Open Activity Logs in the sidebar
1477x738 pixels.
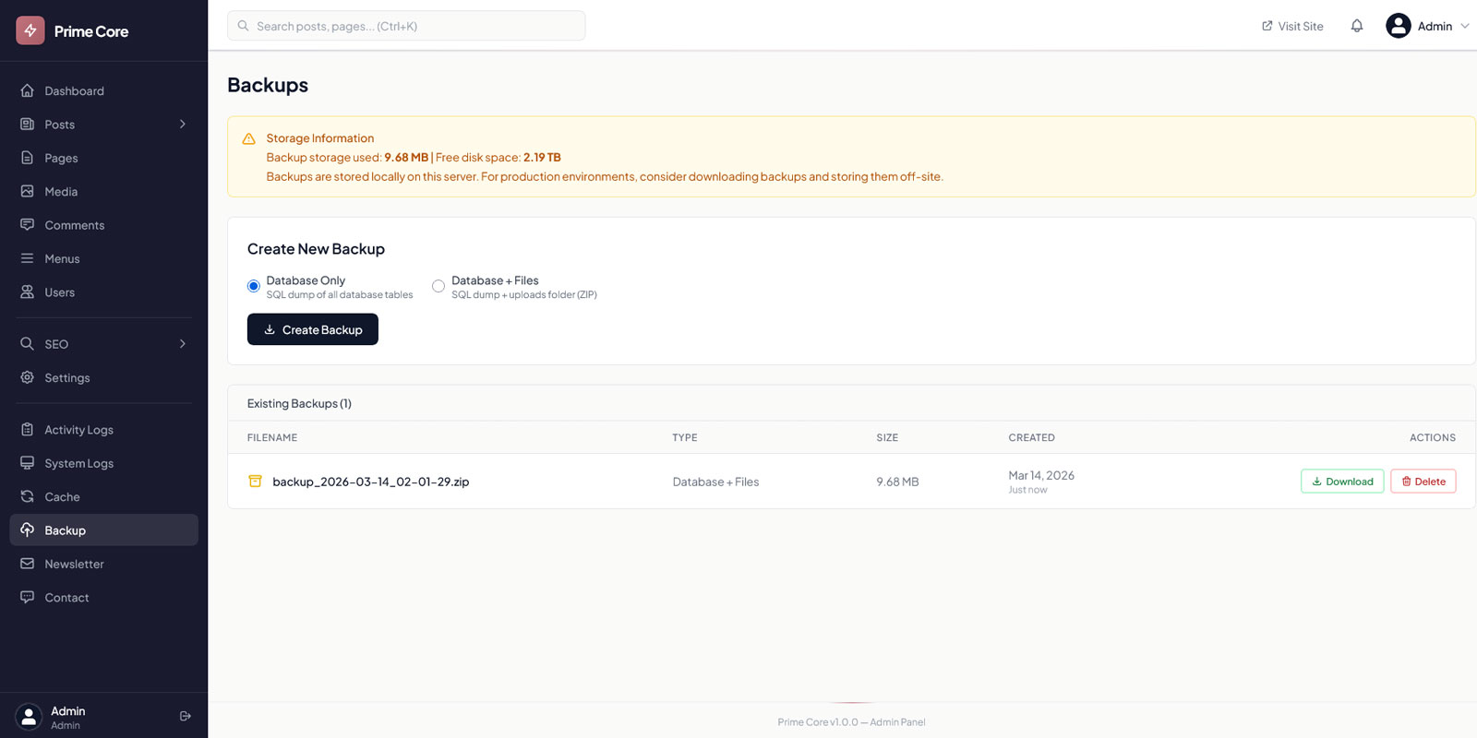click(x=78, y=430)
